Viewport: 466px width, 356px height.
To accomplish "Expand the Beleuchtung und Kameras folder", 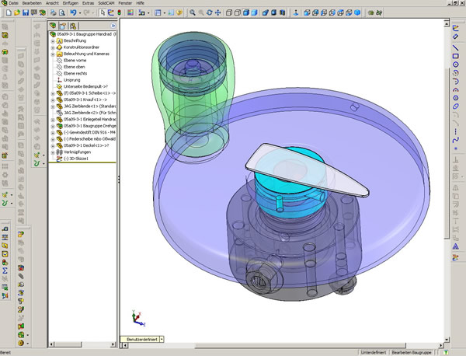I will (x=53, y=54).
